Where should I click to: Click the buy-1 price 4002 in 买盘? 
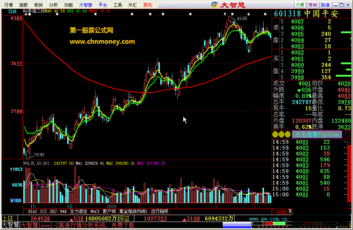(x=297, y=53)
